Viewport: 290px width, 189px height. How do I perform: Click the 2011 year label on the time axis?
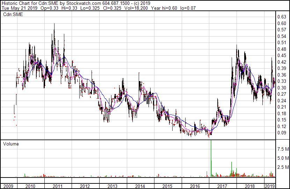pyautogui.click(x=58, y=186)
